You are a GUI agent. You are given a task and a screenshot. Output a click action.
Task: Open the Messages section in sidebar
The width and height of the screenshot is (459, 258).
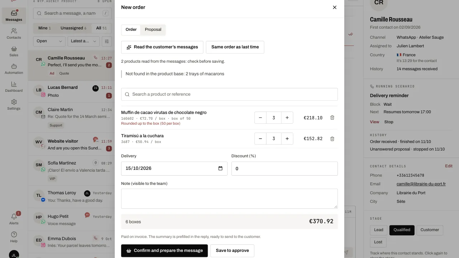pos(14,16)
